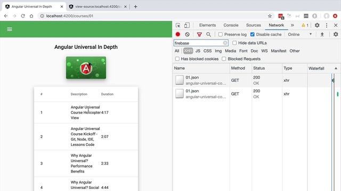Screen dimensions: 341x191
Task: Sort by the Method column header
Action: pos(240,68)
